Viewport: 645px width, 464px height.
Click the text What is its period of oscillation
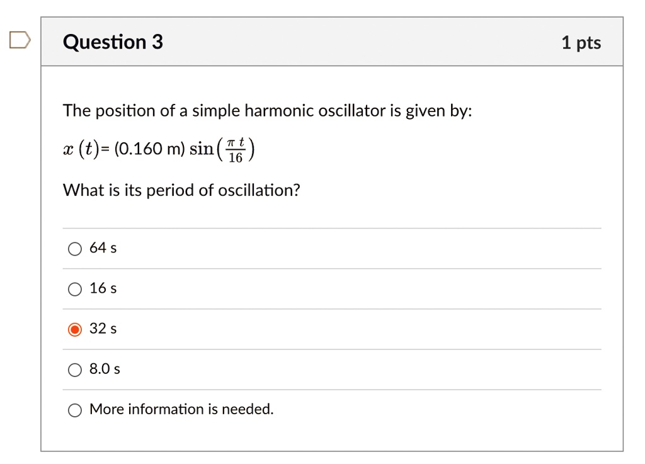181,190
